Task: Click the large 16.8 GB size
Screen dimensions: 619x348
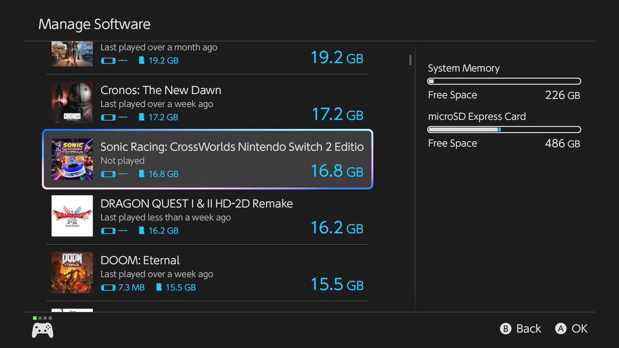Action: (337, 171)
